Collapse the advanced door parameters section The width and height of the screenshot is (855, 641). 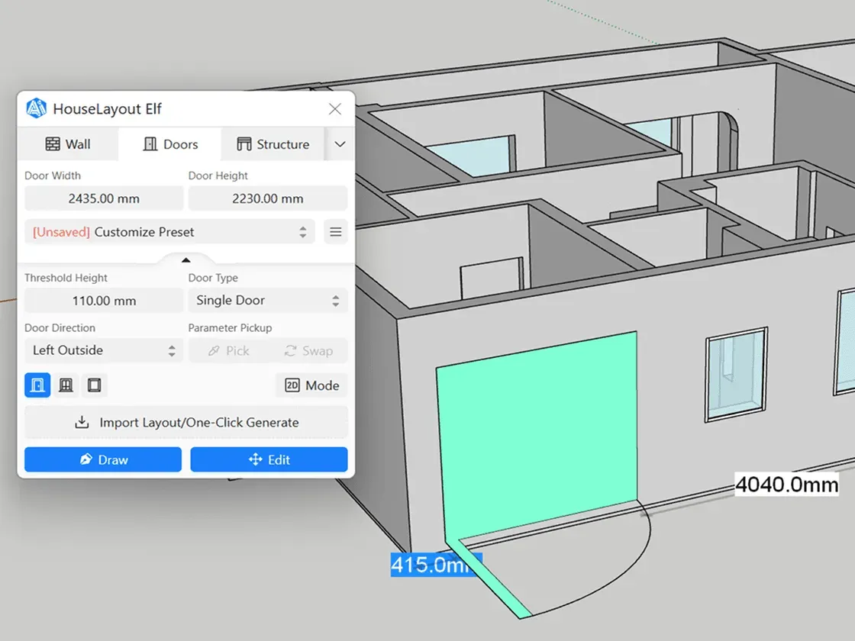[x=186, y=260]
